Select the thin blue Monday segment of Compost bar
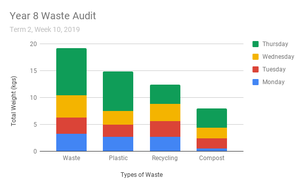Screen dimensions: 304x188 [x=212, y=150]
